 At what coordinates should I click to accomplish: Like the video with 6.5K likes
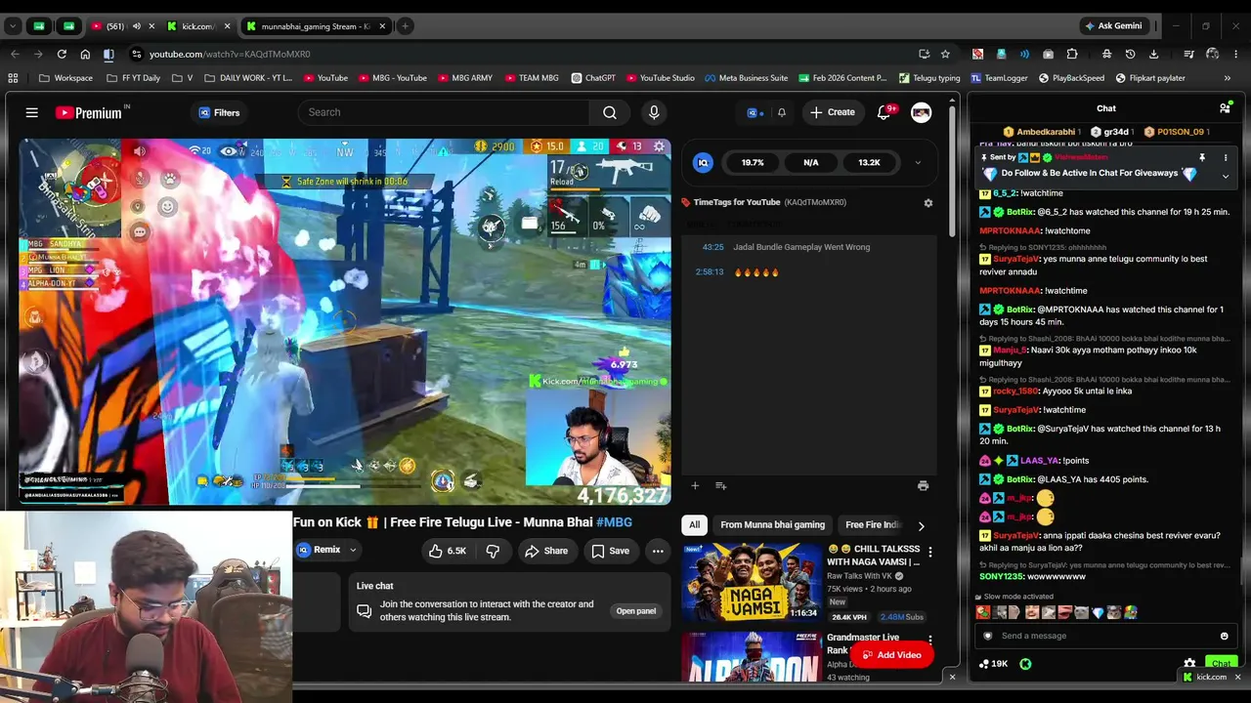click(447, 551)
